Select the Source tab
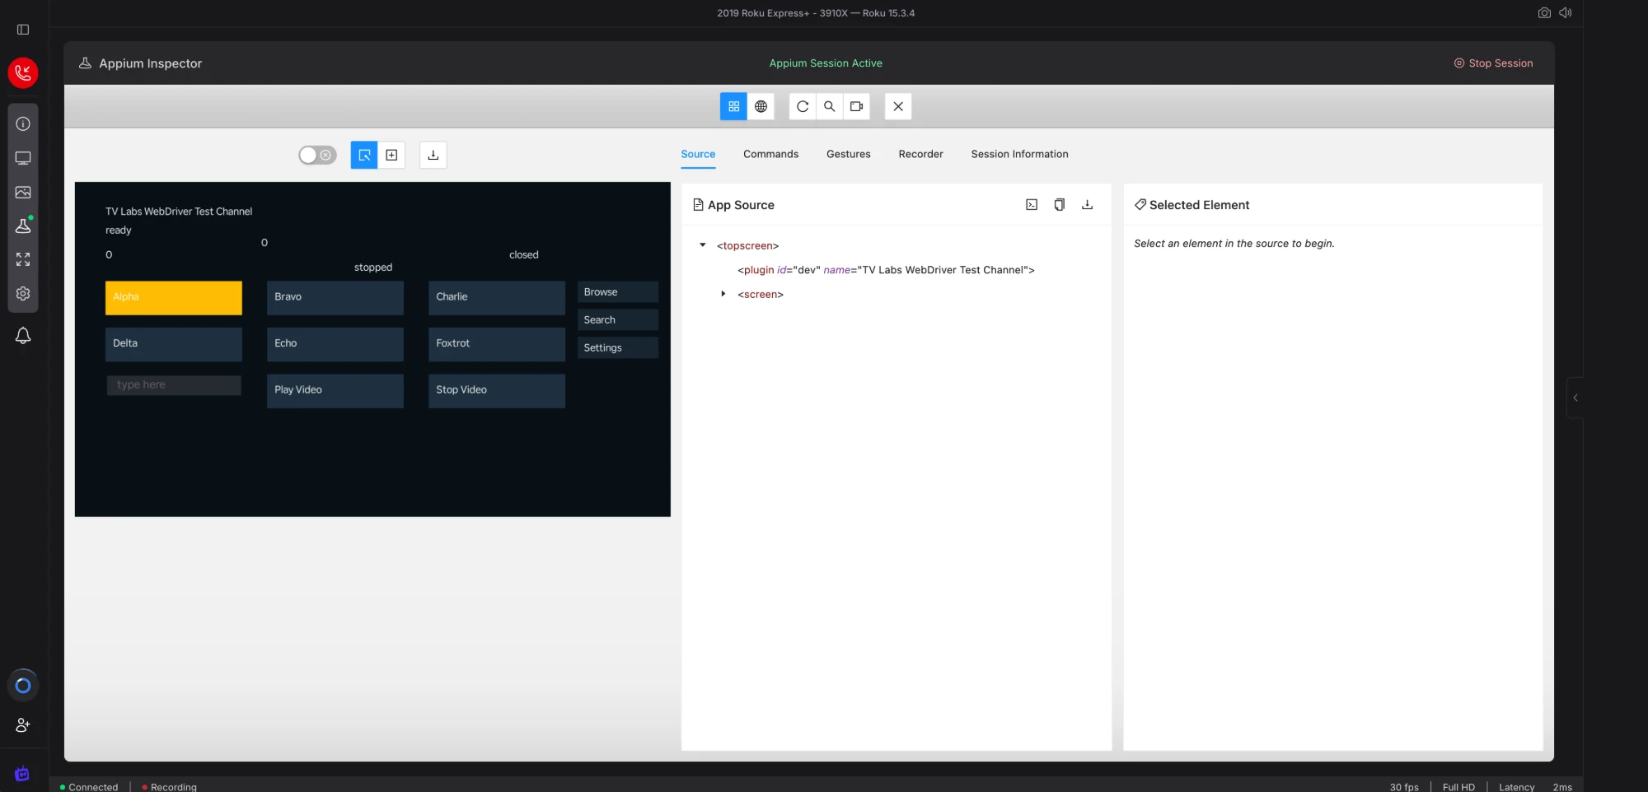The height and width of the screenshot is (792, 1648). point(698,154)
